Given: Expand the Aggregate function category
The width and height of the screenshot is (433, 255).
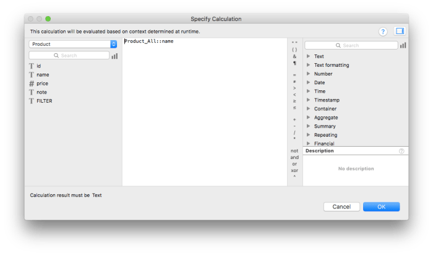Looking at the screenshot, I should pos(325,117).
